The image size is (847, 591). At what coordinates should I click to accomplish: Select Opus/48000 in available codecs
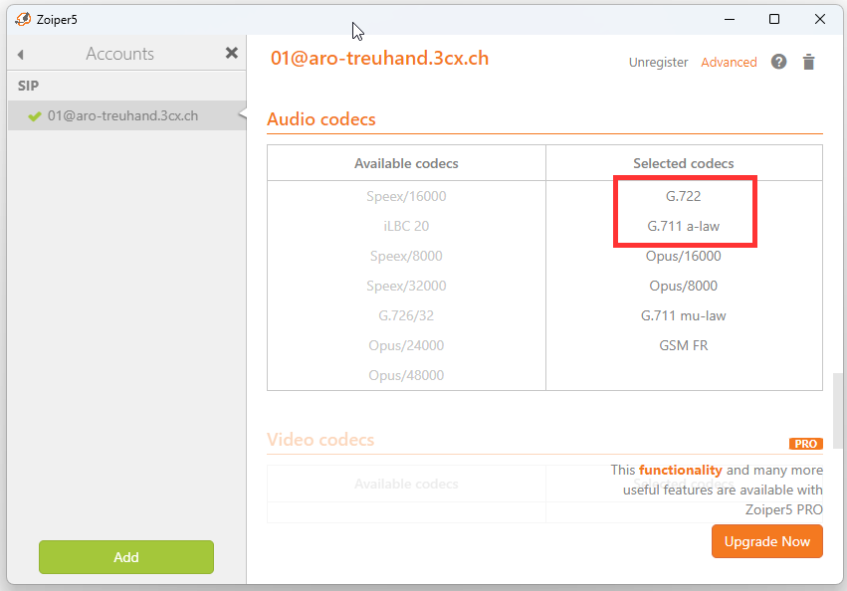pos(406,375)
